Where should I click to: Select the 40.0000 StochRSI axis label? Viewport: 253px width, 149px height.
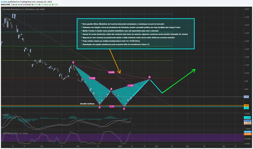click(247, 139)
